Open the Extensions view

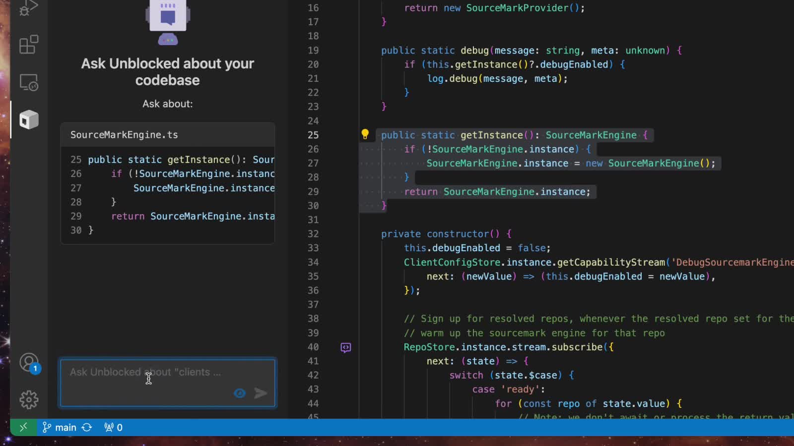pos(28,45)
